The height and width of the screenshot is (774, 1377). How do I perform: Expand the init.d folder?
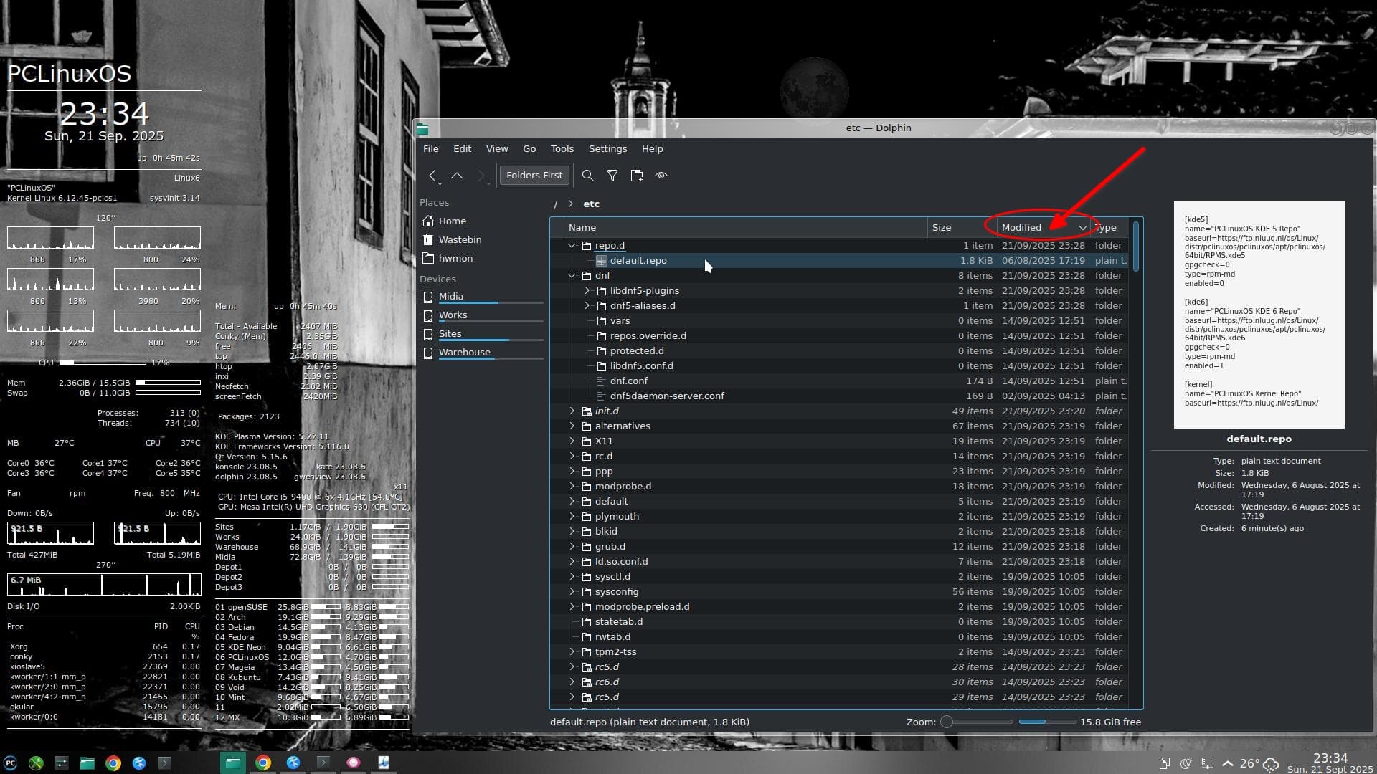coord(572,411)
